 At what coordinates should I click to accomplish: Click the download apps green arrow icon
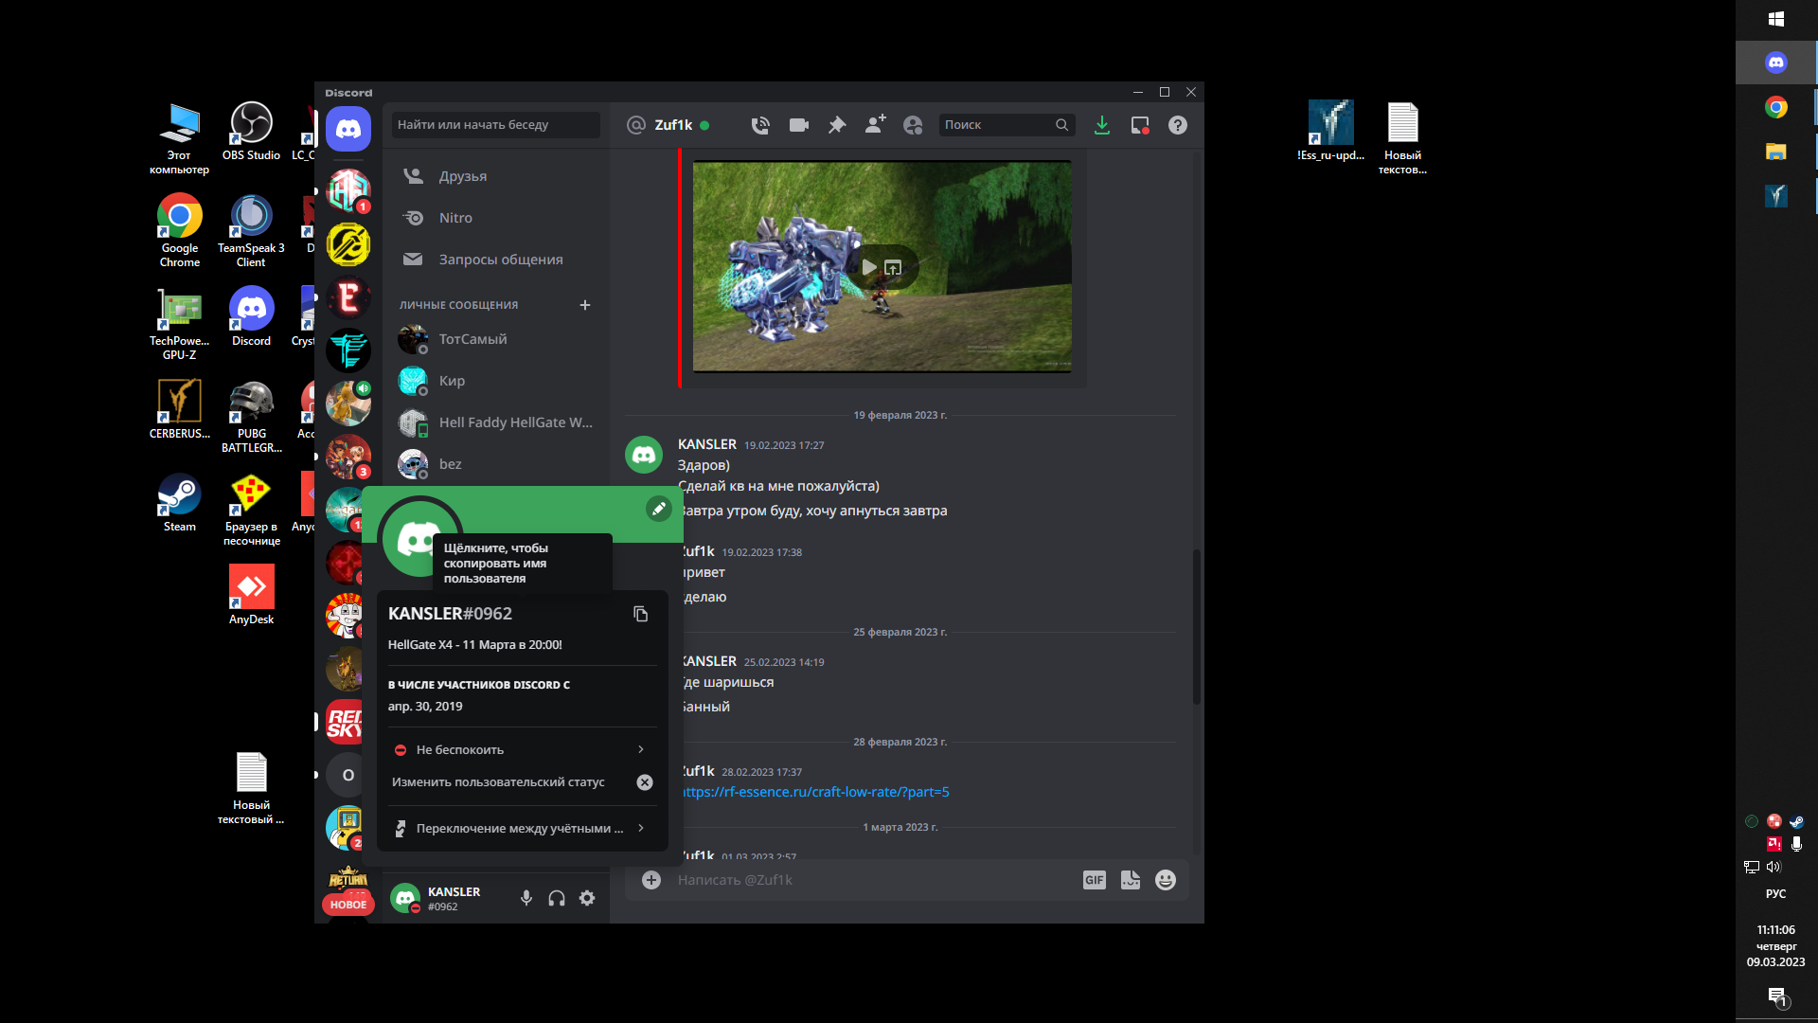point(1102,125)
